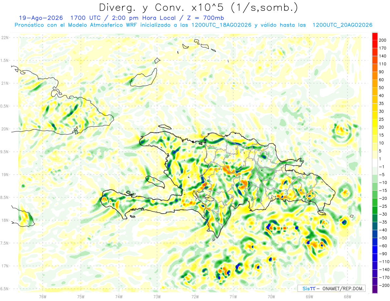The height and width of the screenshot is (301, 390).
Task: Click the 18N latitude label
Action: coord(5,220)
